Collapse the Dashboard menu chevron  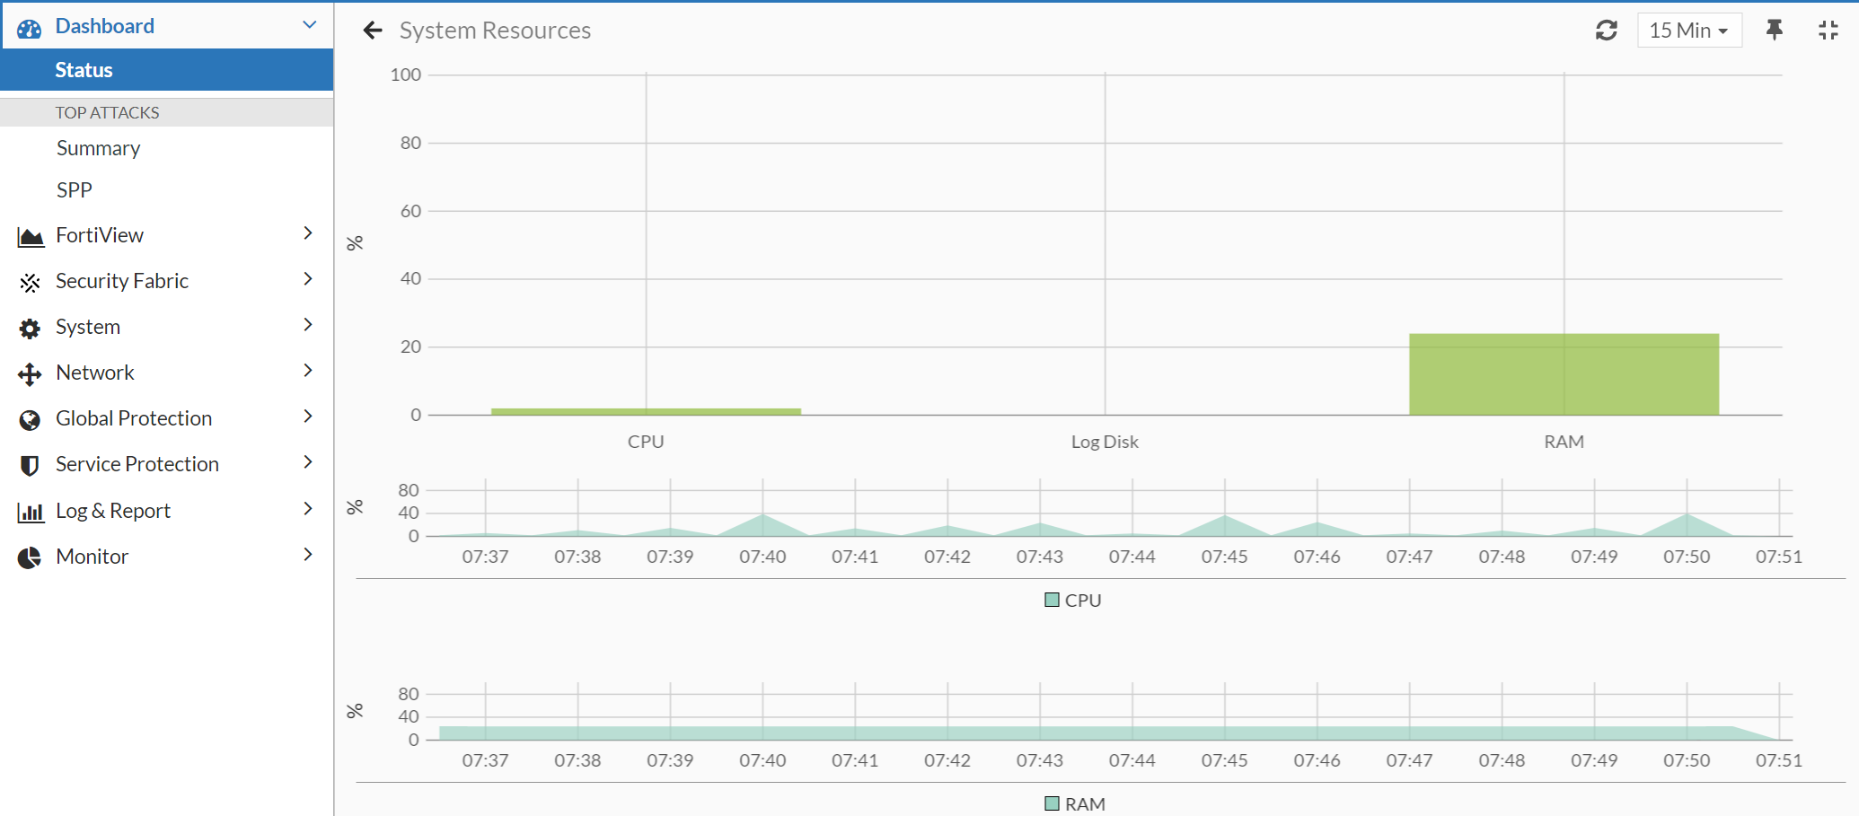(x=310, y=25)
